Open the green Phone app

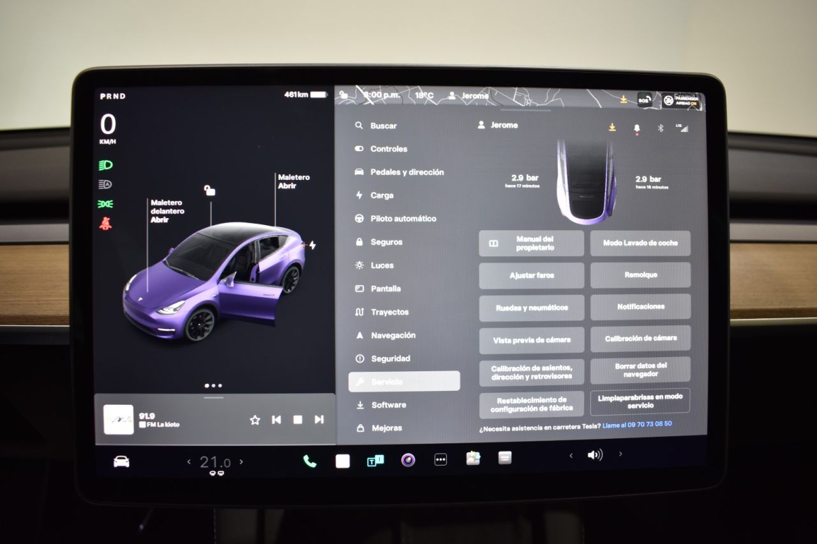[x=310, y=461]
